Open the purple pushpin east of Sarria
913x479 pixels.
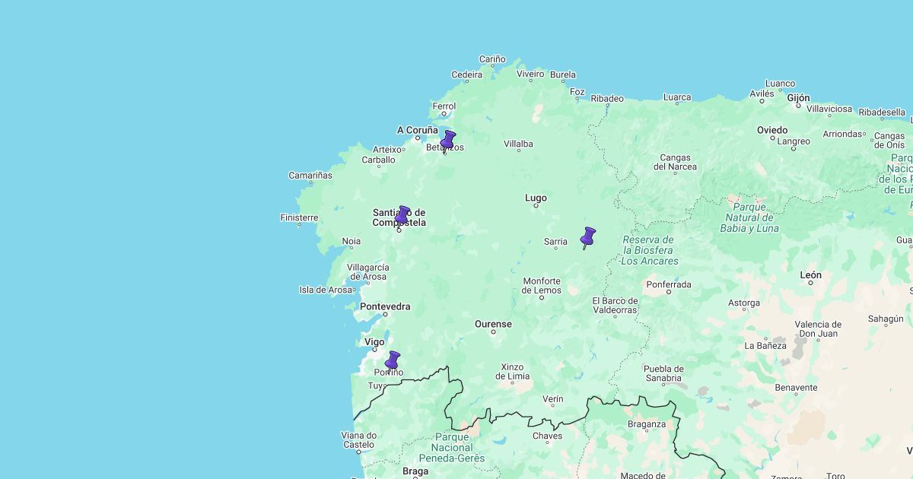[587, 236]
